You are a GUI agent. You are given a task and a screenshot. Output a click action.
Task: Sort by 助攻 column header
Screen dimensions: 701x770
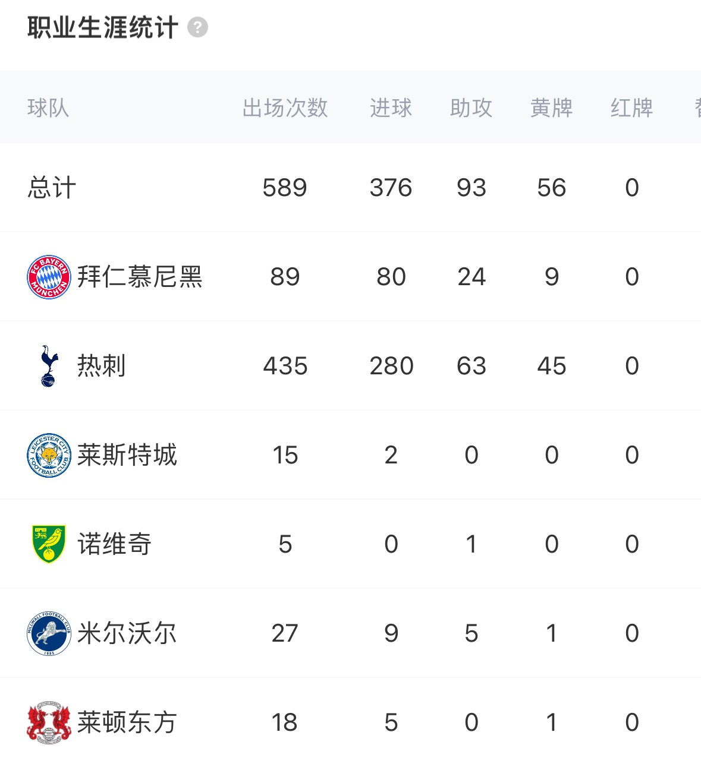point(471,108)
